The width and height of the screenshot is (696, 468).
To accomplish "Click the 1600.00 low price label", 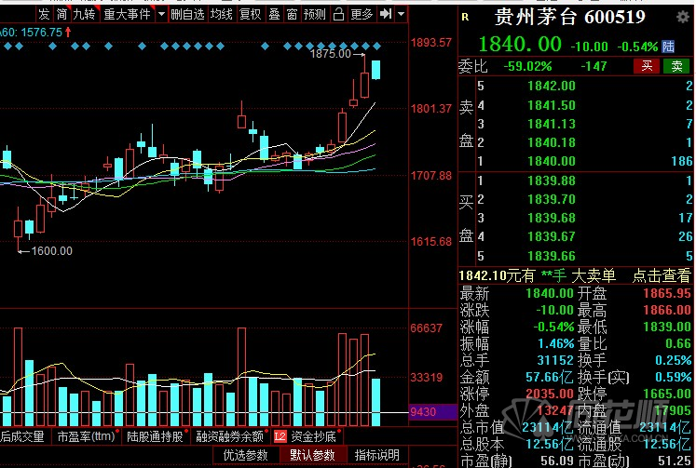I will coord(51,251).
